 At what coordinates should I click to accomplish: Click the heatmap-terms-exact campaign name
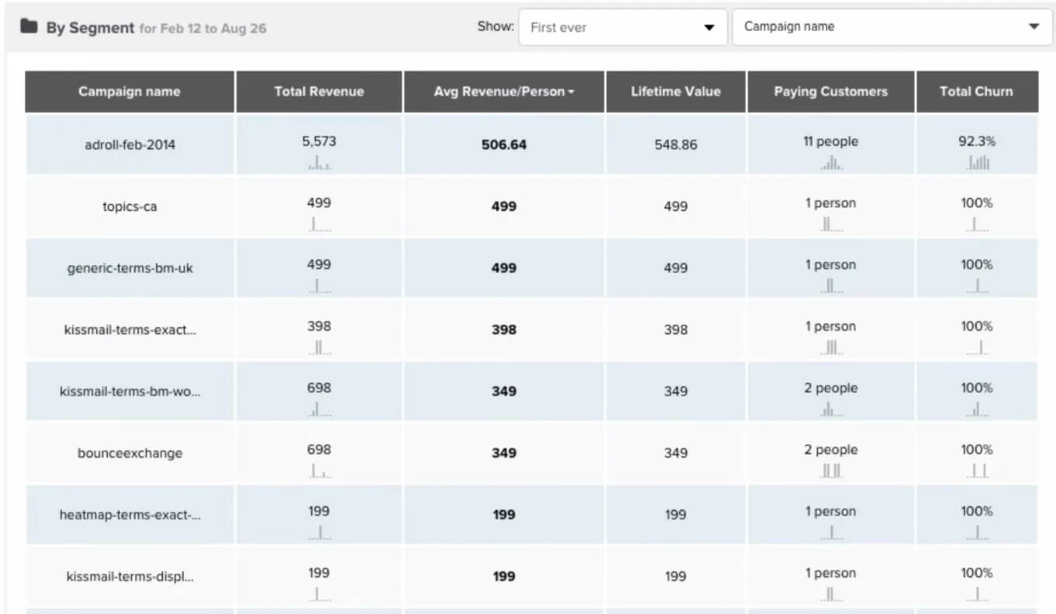[x=129, y=515]
